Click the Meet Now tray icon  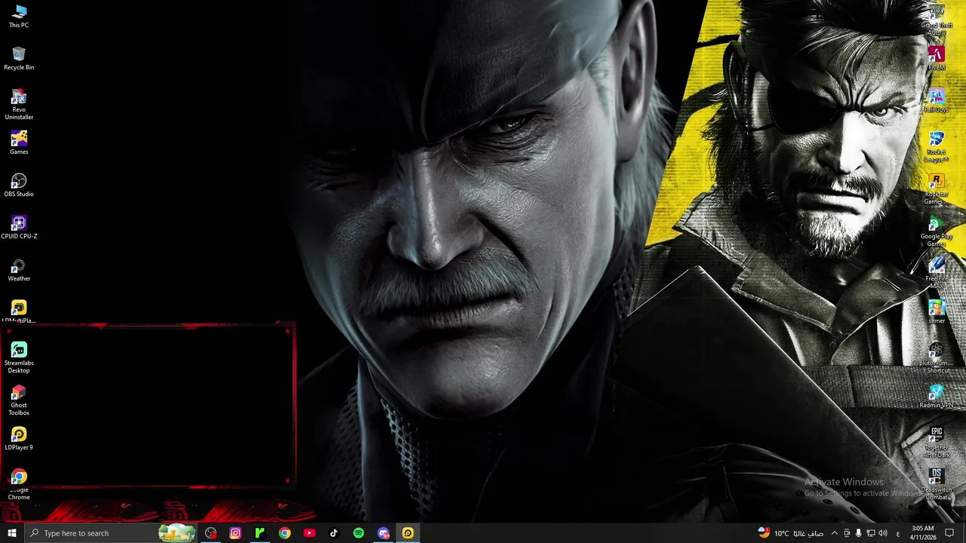click(x=846, y=533)
